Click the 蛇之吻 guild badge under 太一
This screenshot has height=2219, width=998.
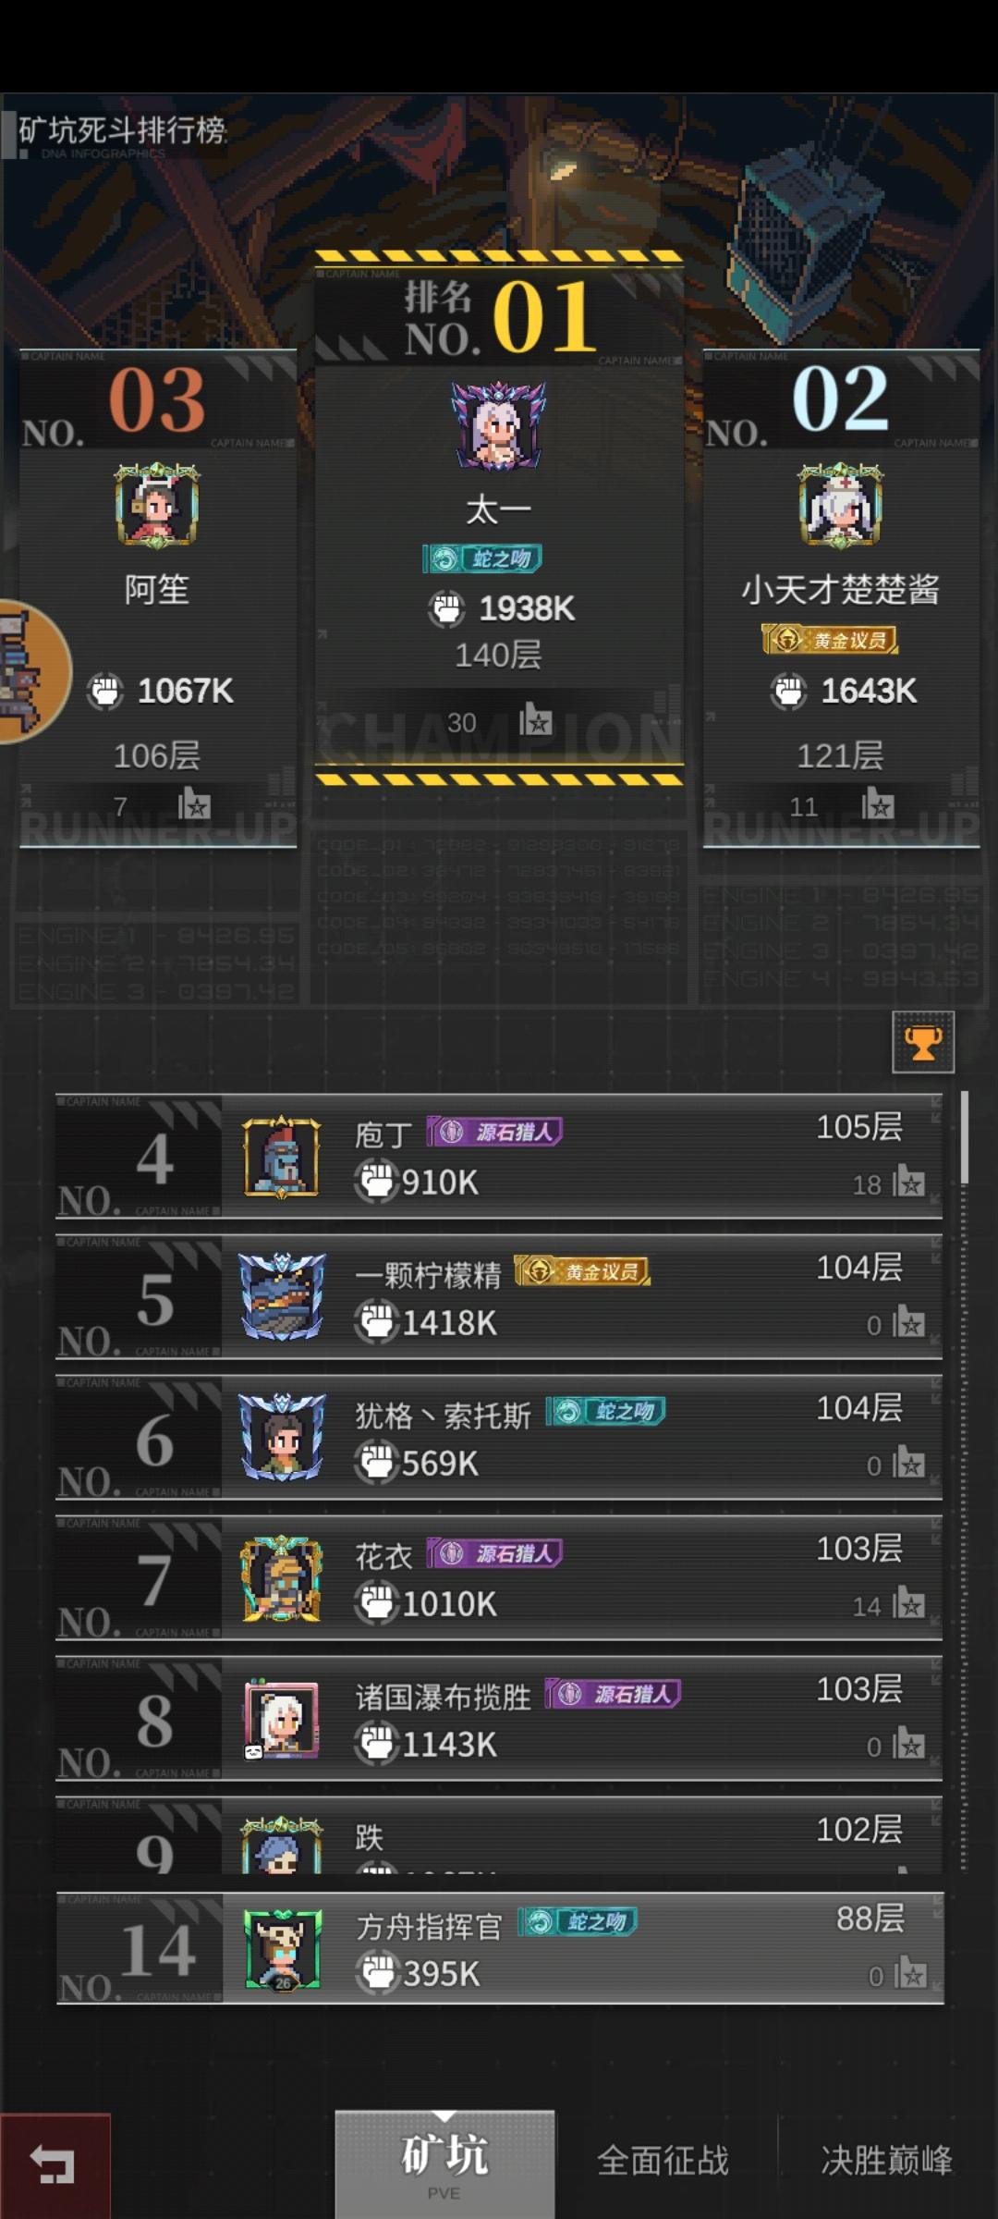(482, 558)
